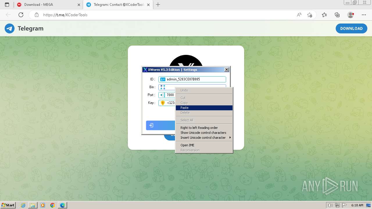Open the browser tab actions menu
The height and width of the screenshot is (209, 372).
click(7, 5)
